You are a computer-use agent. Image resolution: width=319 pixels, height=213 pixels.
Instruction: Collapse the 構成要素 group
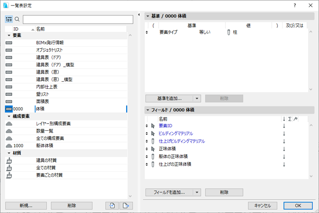(9, 116)
